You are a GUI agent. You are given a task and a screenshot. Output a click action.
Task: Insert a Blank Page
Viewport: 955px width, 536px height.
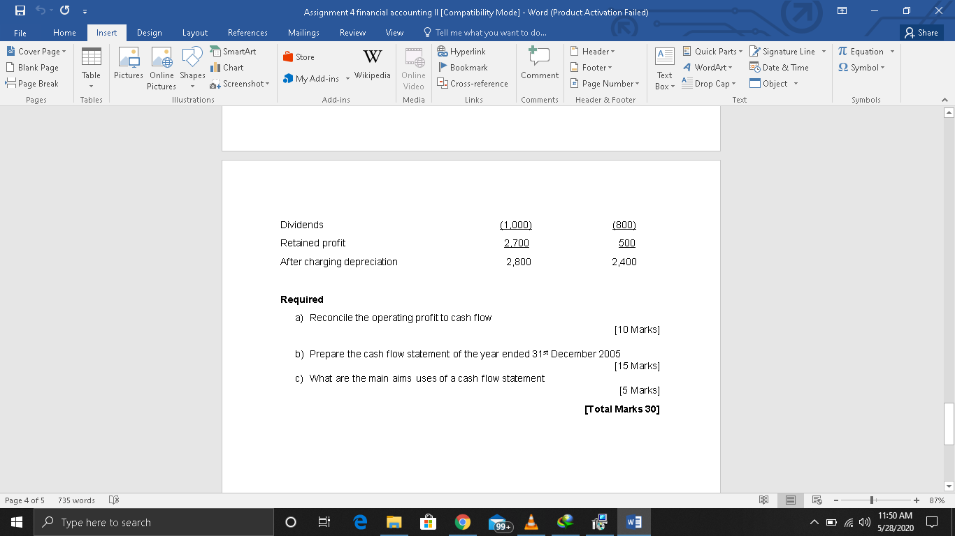point(32,67)
